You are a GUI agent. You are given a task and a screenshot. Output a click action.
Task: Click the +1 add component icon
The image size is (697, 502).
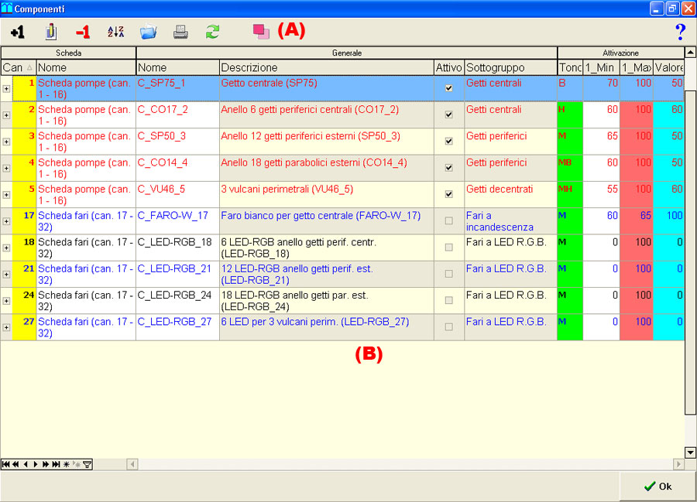tap(18, 32)
